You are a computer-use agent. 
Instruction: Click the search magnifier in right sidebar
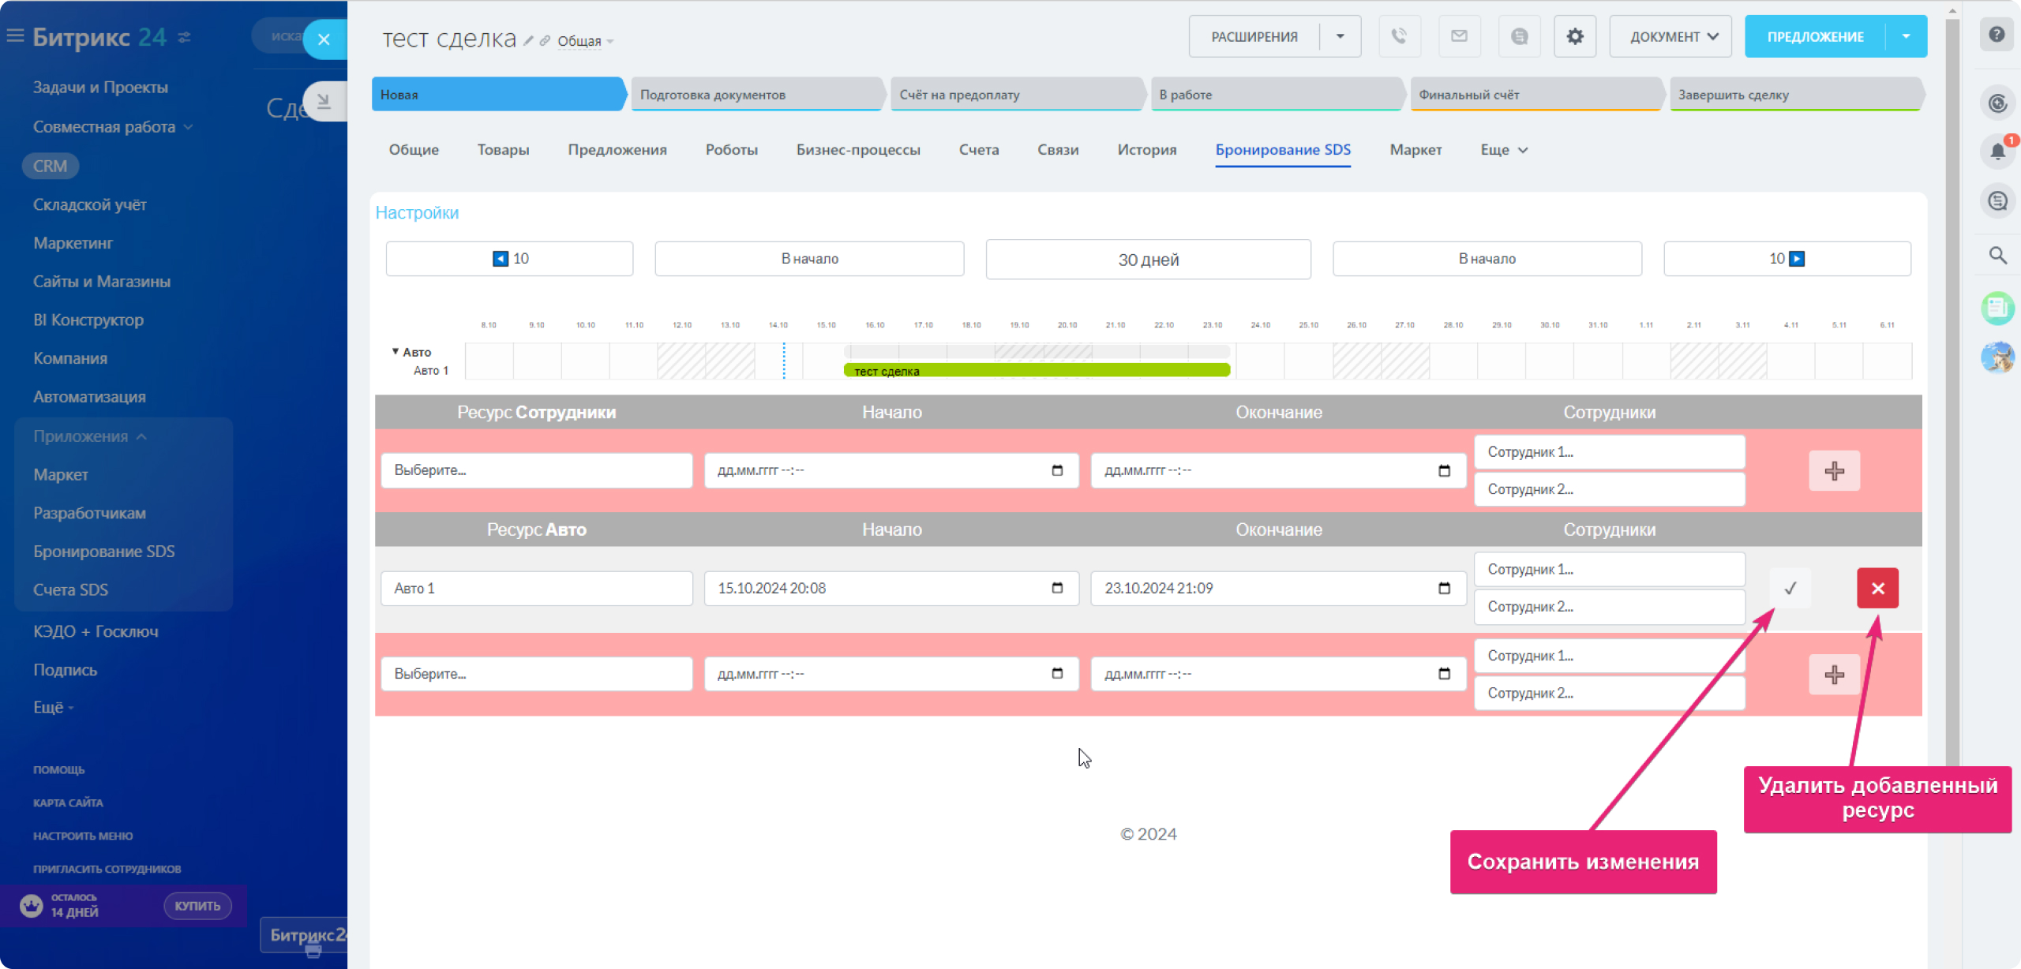[1997, 255]
